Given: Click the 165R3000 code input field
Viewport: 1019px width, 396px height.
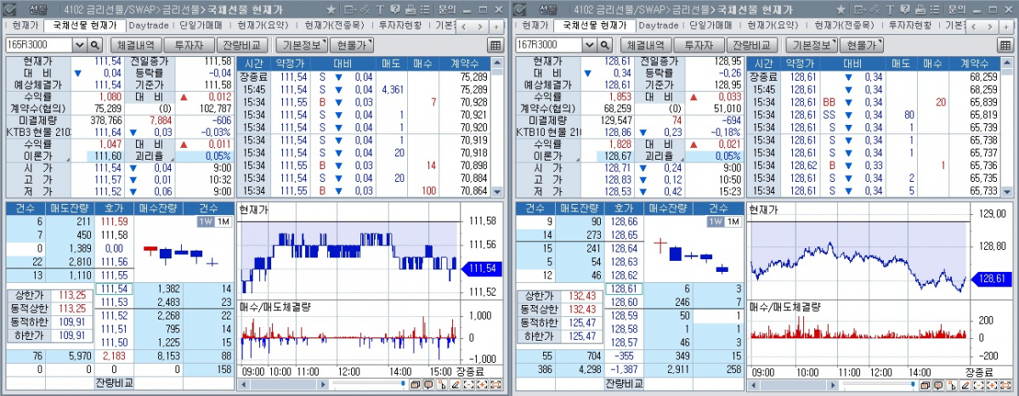Looking at the screenshot, I should point(39,45).
